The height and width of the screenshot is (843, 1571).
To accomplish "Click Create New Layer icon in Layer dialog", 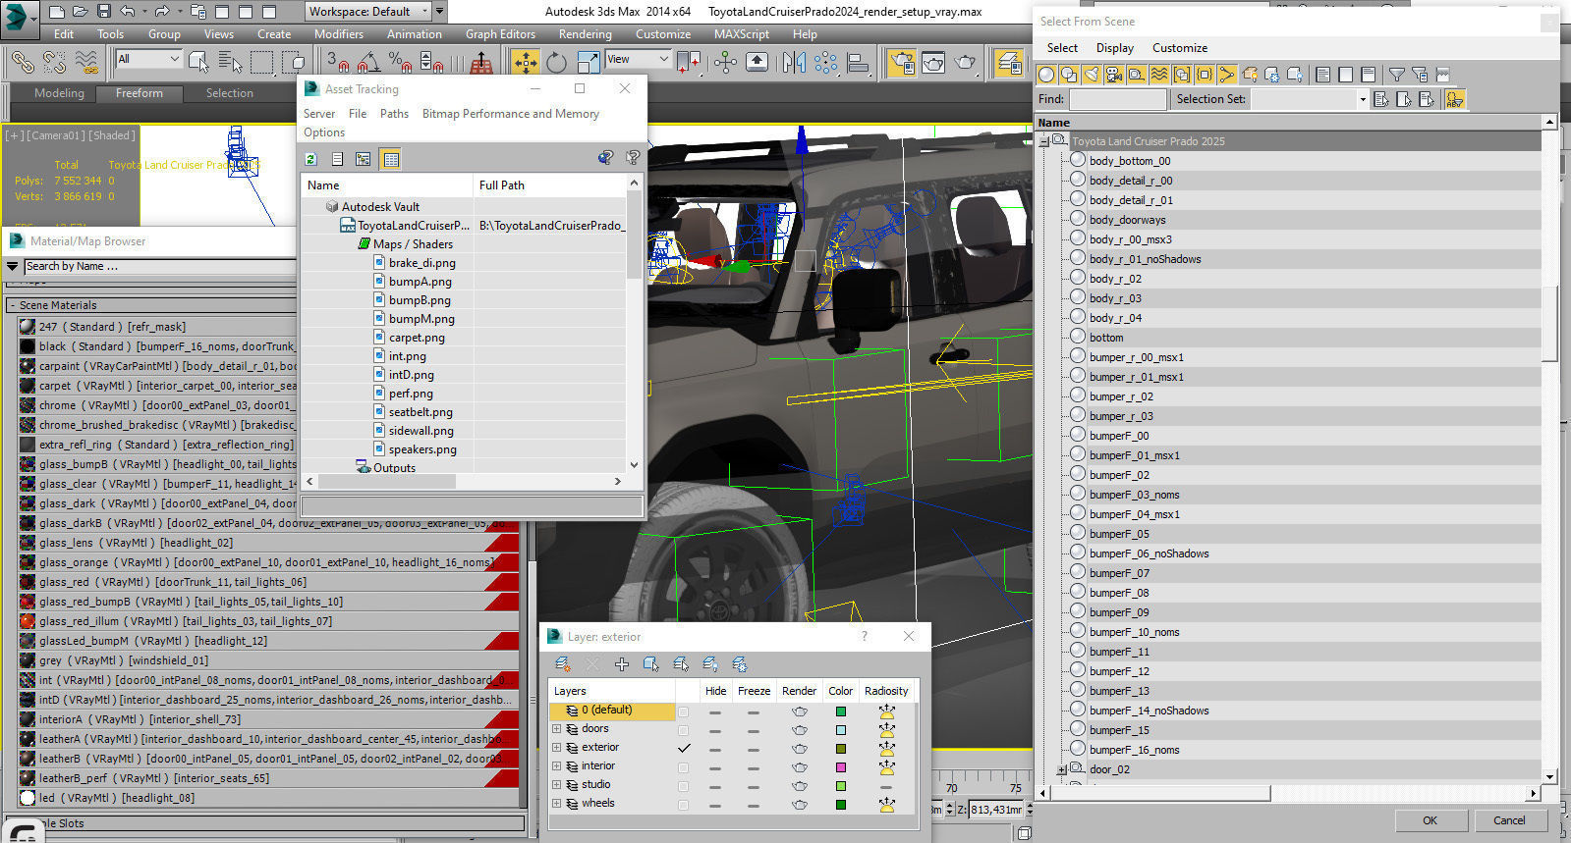I will point(563,664).
